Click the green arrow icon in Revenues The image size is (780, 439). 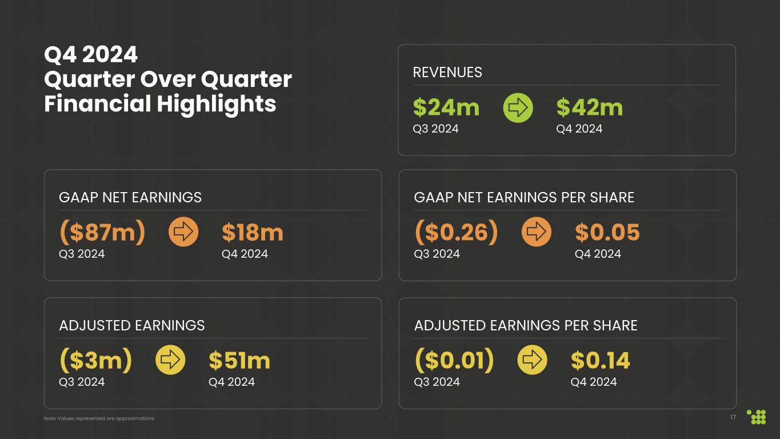coord(518,108)
